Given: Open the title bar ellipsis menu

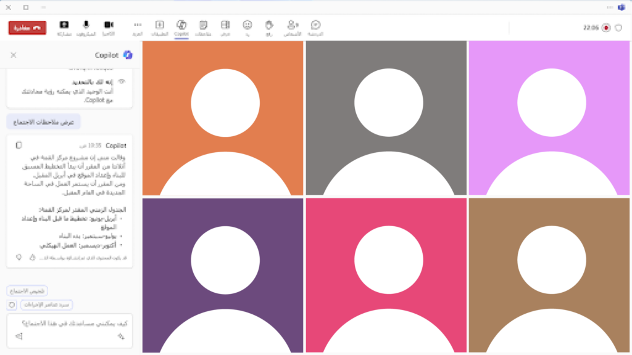Looking at the screenshot, I should [609, 7].
